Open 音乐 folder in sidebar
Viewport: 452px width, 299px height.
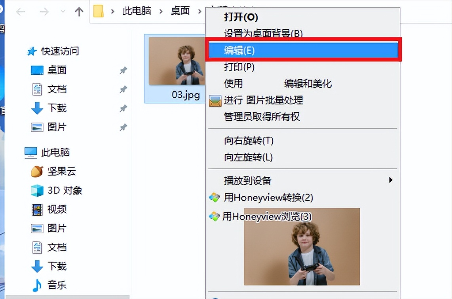57,286
